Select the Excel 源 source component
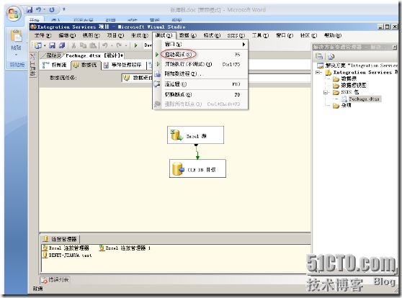Image resolution: width=402 pixels, height=298 pixels. 196,135
